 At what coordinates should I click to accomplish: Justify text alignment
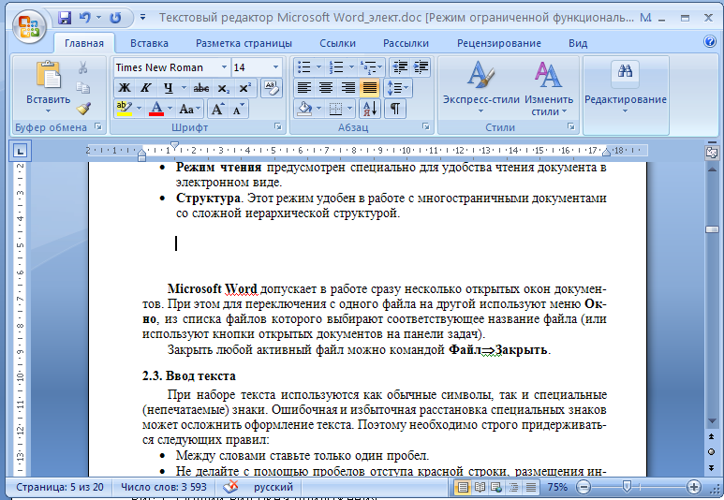(x=370, y=88)
